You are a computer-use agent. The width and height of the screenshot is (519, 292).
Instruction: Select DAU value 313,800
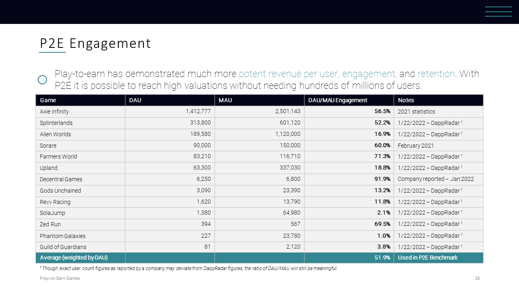[200, 123]
